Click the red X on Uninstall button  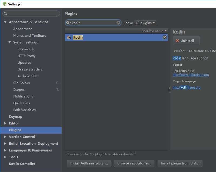177,41
